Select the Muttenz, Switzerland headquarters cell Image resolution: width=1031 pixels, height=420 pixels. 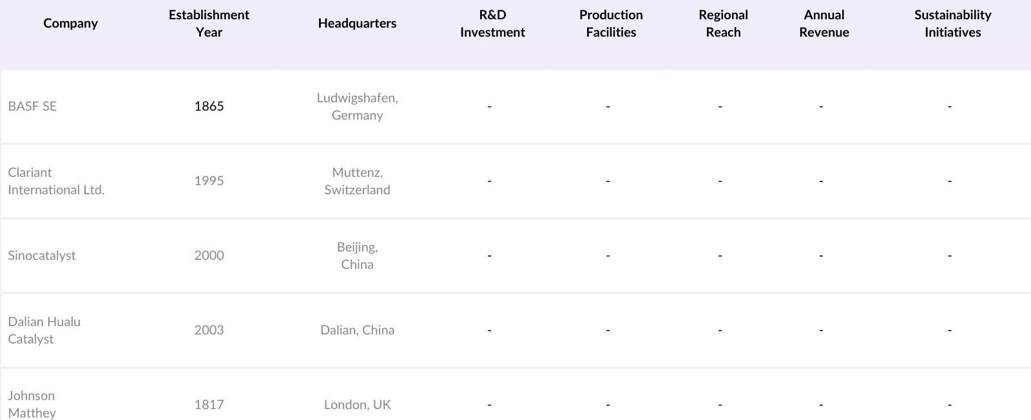(357, 181)
